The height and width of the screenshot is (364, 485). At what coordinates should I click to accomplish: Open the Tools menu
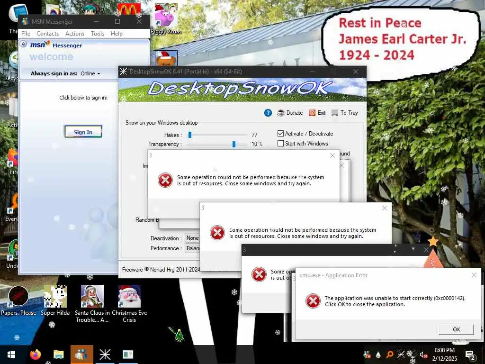(x=98, y=34)
